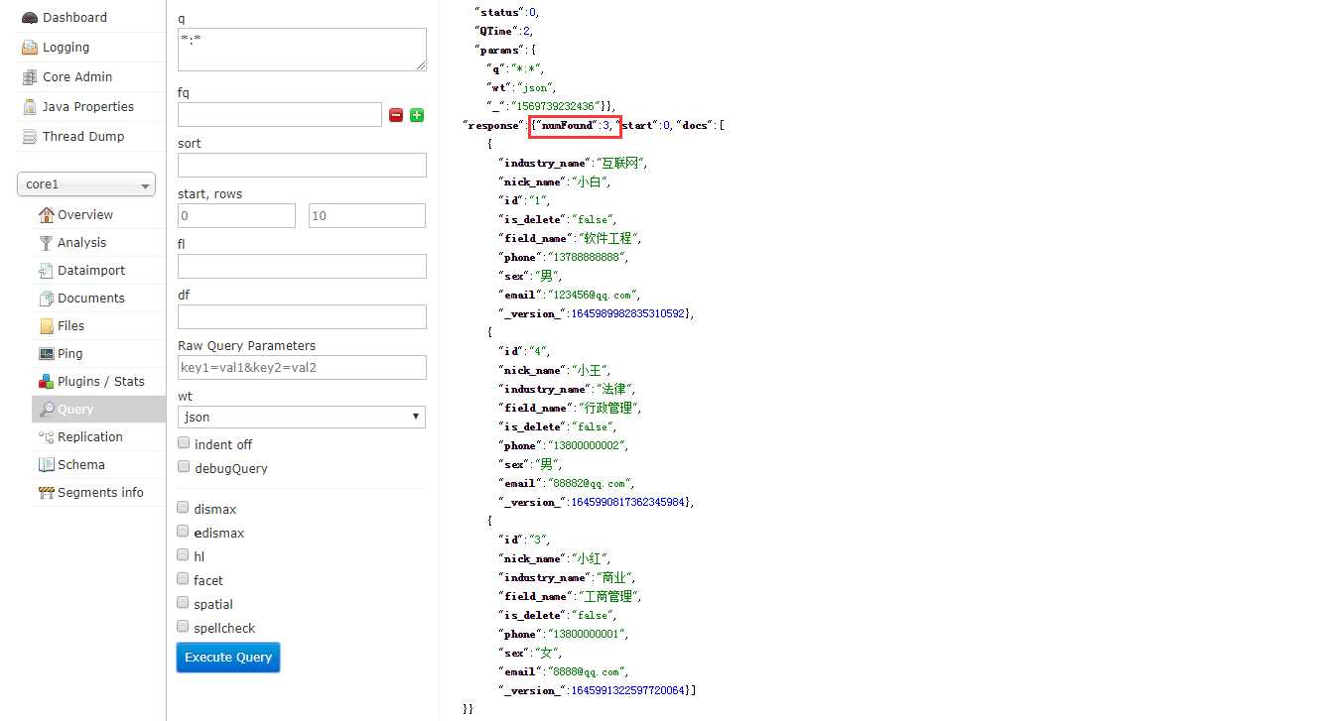Open the Plugins / Stats link
The image size is (1340, 721).
click(x=101, y=382)
